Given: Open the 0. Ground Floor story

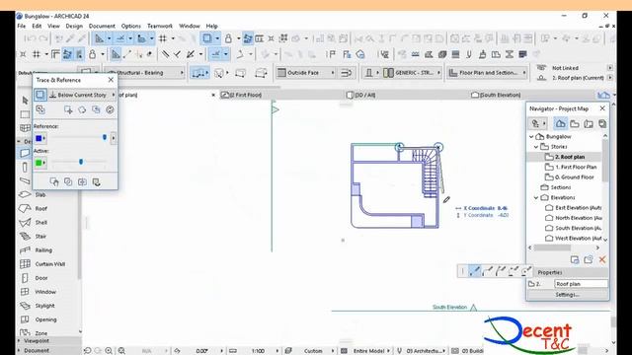Looking at the screenshot, I should [x=575, y=177].
